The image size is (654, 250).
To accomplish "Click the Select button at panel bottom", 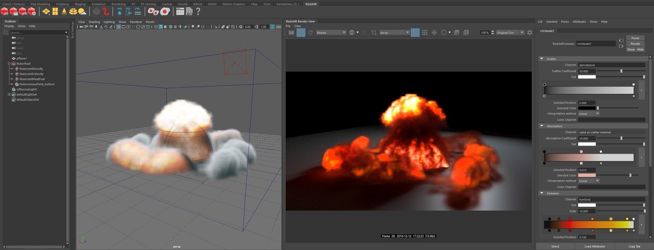I will (555, 246).
